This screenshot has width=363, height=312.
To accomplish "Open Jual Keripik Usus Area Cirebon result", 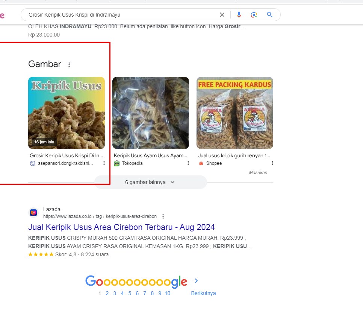I will tap(121, 227).
